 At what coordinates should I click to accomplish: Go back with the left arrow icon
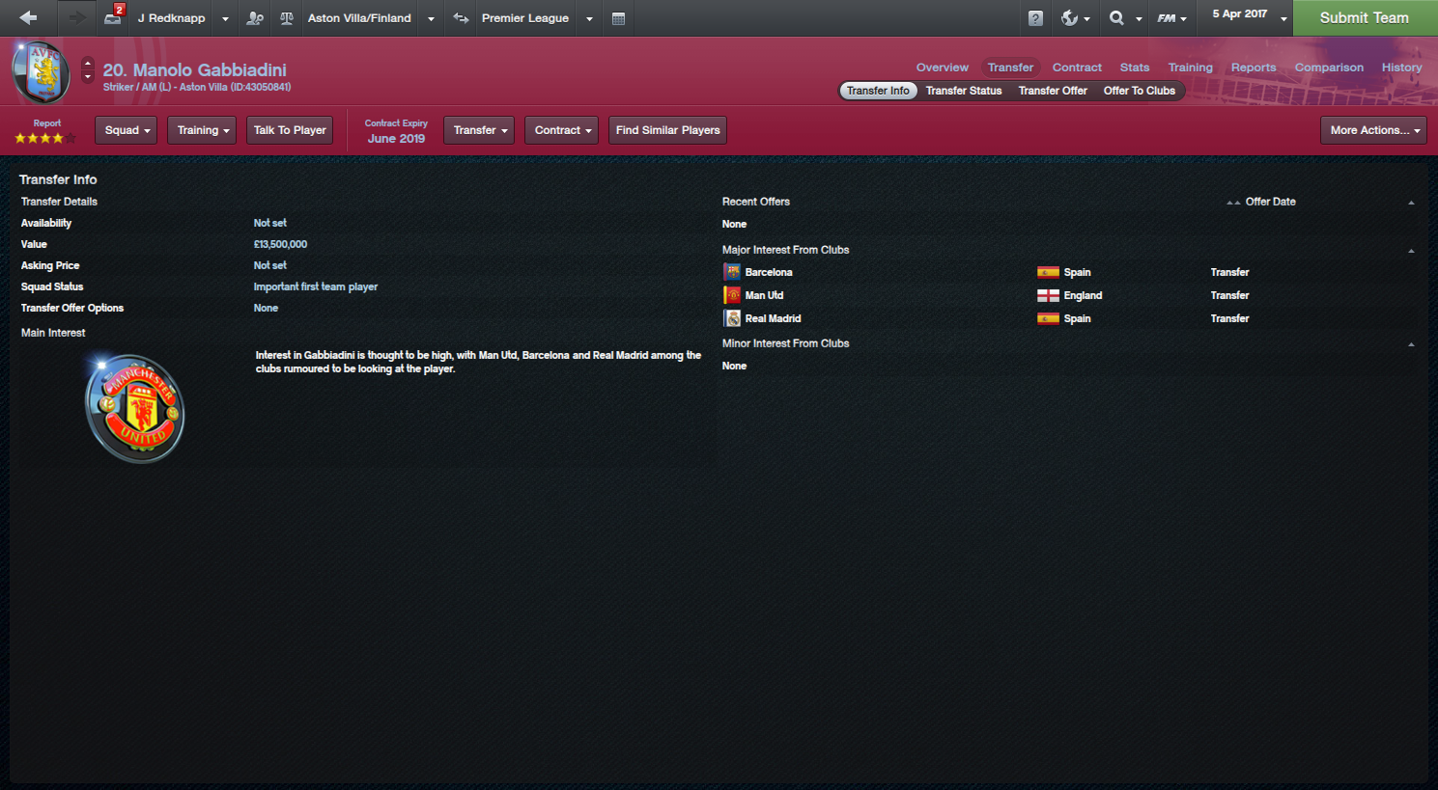pyautogui.click(x=28, y=17)
